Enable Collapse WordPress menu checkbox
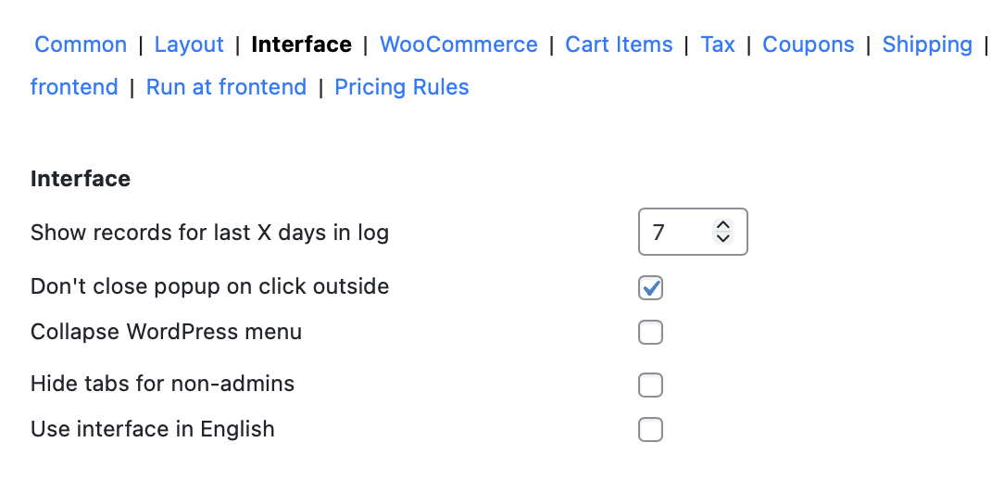The image size is (991, 493). click(x=651, y=332)
